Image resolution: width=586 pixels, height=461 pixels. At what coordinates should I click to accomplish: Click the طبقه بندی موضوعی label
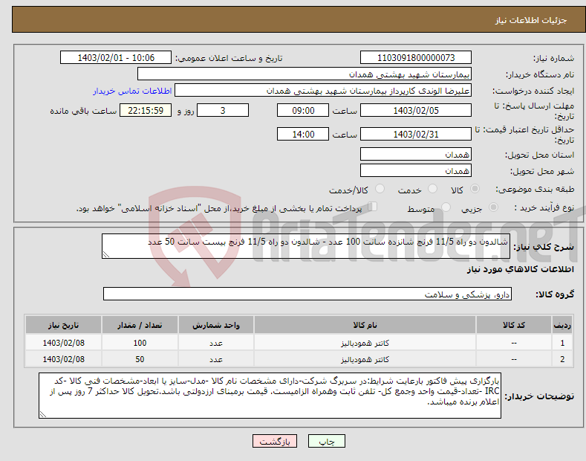click(535, 190)
